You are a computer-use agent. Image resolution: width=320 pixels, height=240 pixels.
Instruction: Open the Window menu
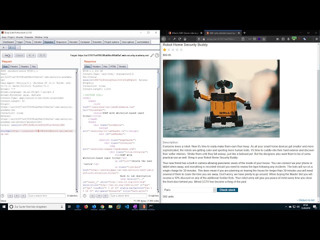38,37
